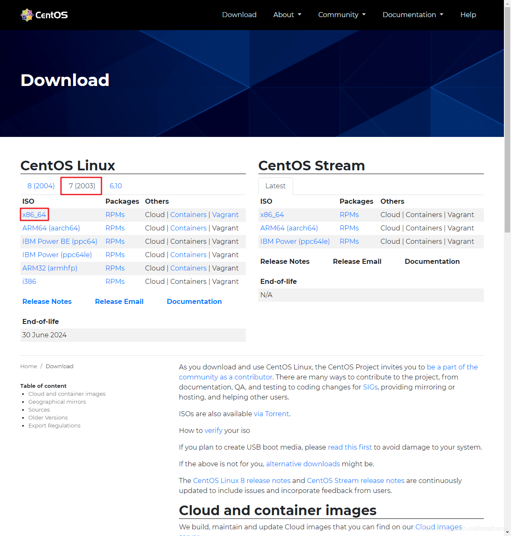Expand the Documentation dropdown menu
Viewport: 511px width, 536px height.
(413, 15)
